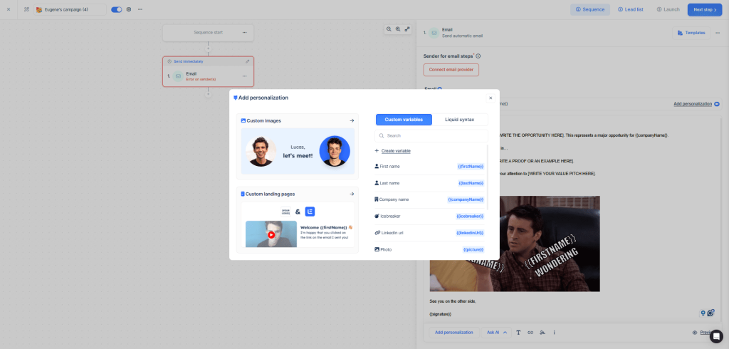Click Connect email provider button

pyautogui.click(x=451, y=70)
